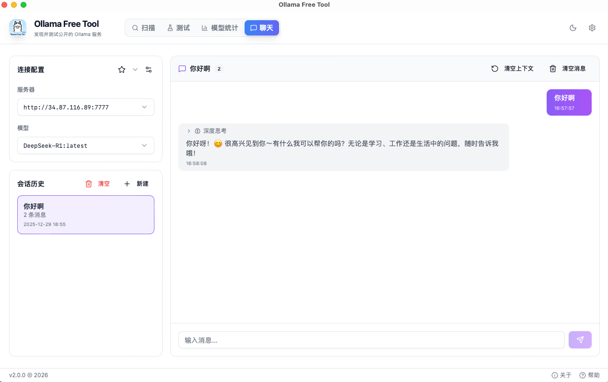
Task: Click the red 清空 button in 会话历史
Action: [x=98, y=184]
